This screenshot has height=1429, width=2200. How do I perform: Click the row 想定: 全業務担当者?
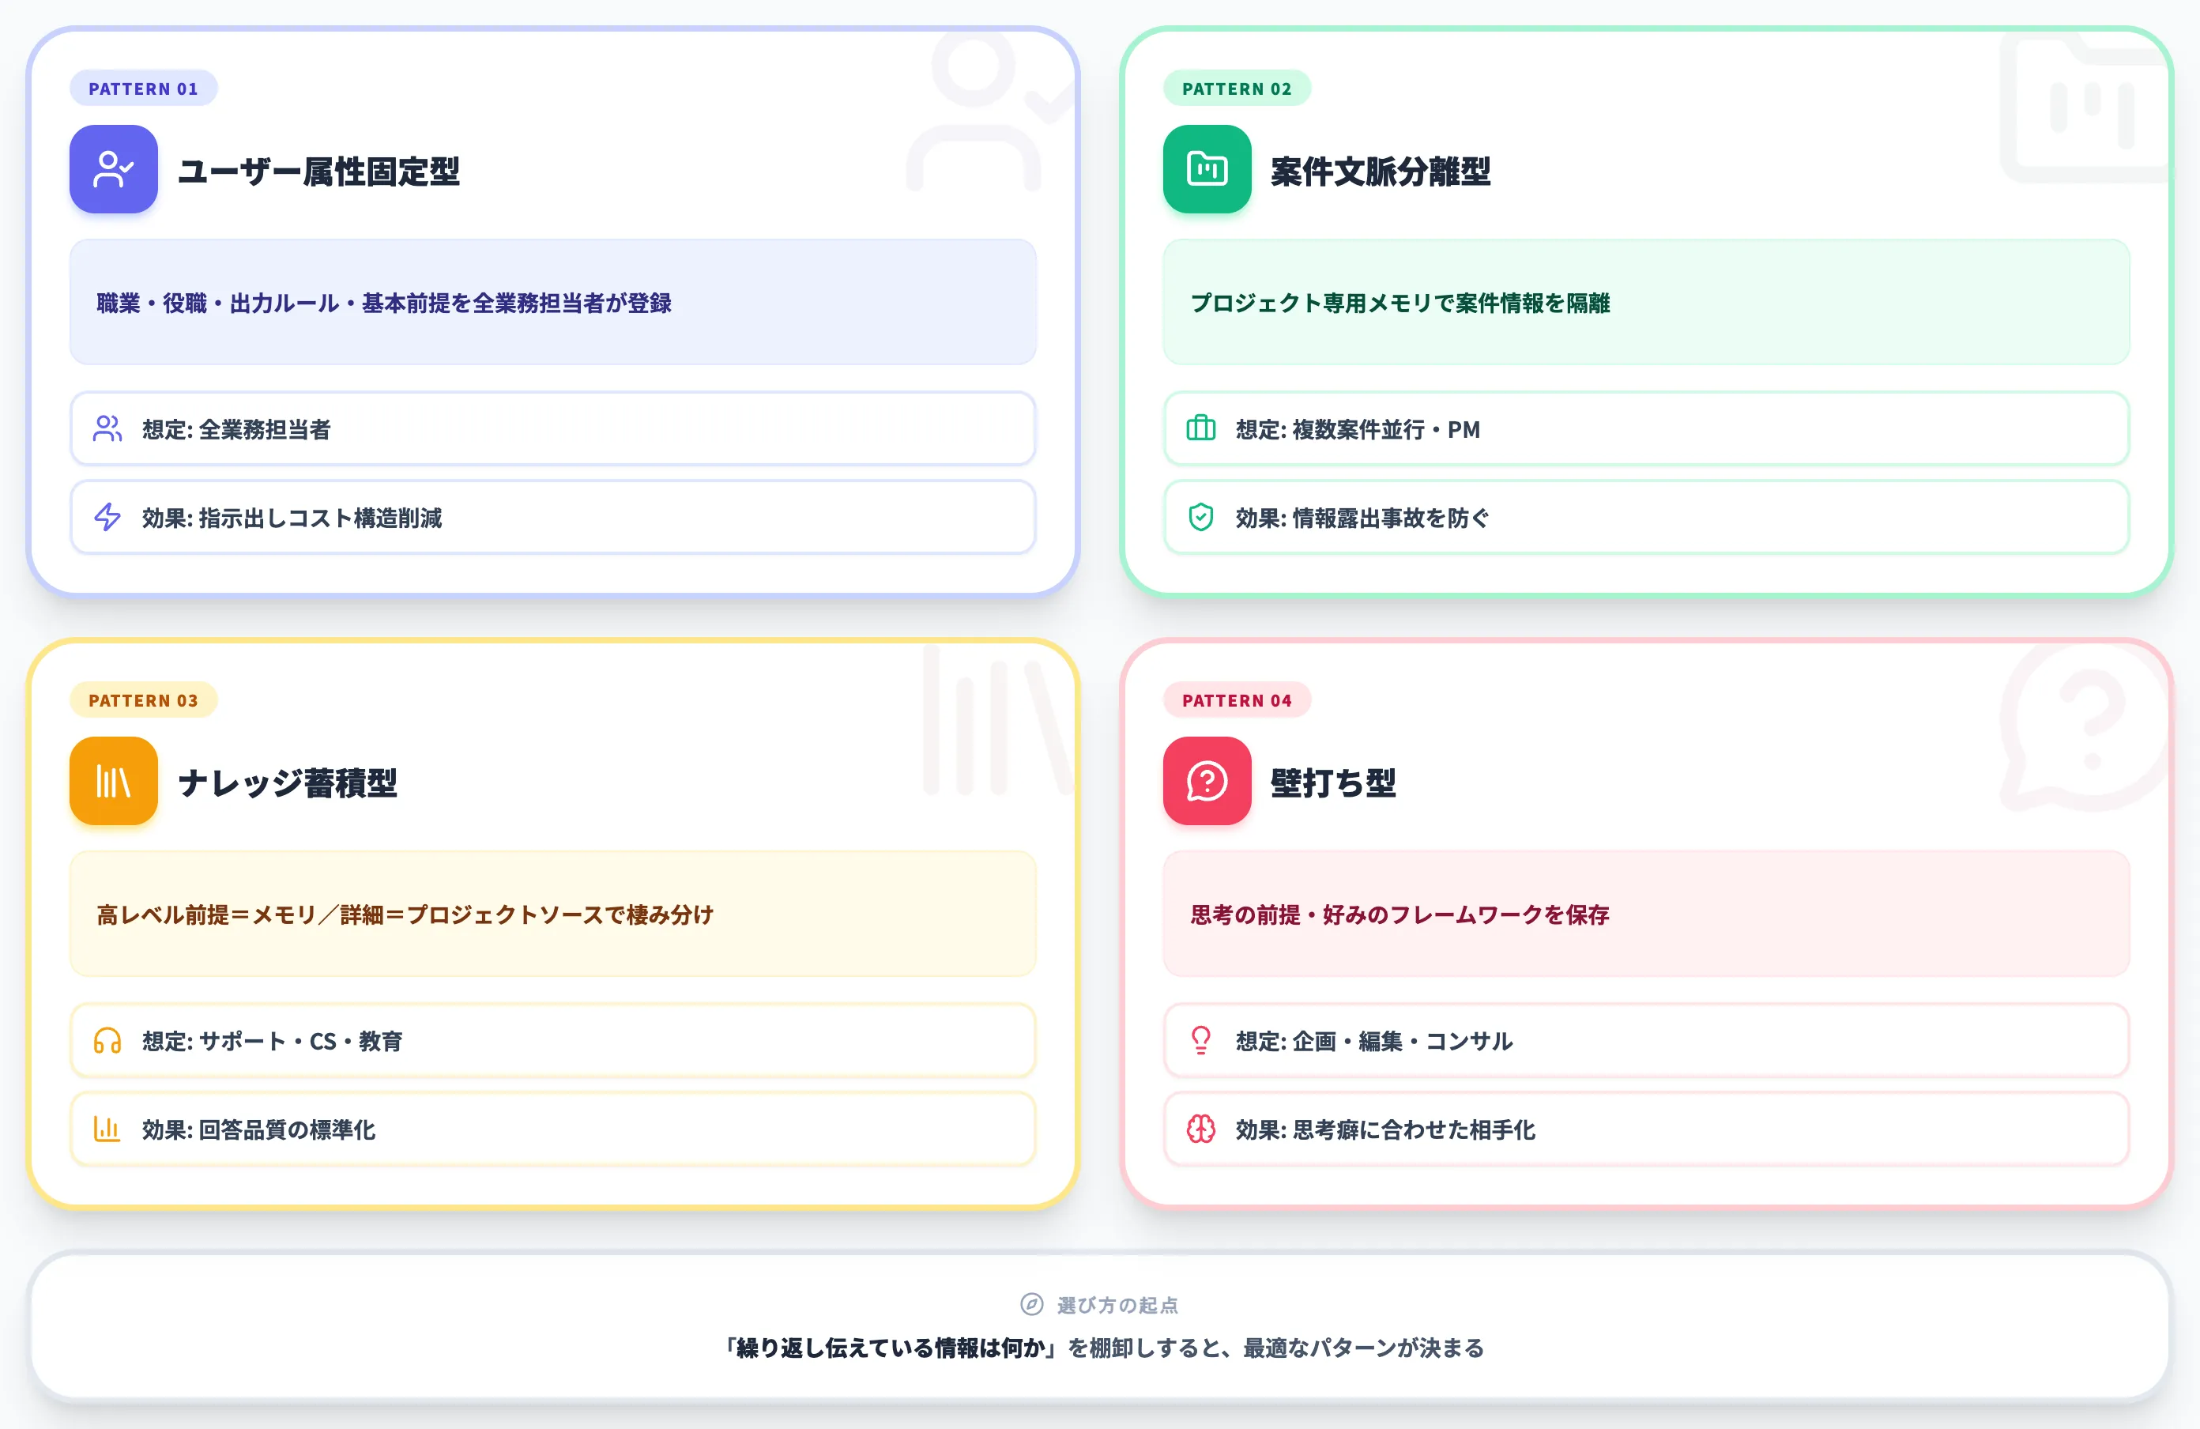click(553, 429)
